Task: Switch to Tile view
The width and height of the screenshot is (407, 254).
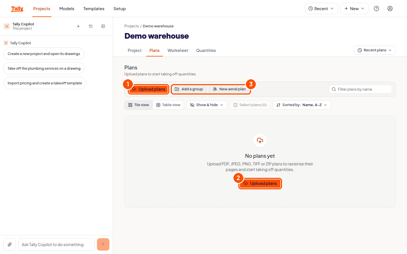Action: click(x=138, y=105)
